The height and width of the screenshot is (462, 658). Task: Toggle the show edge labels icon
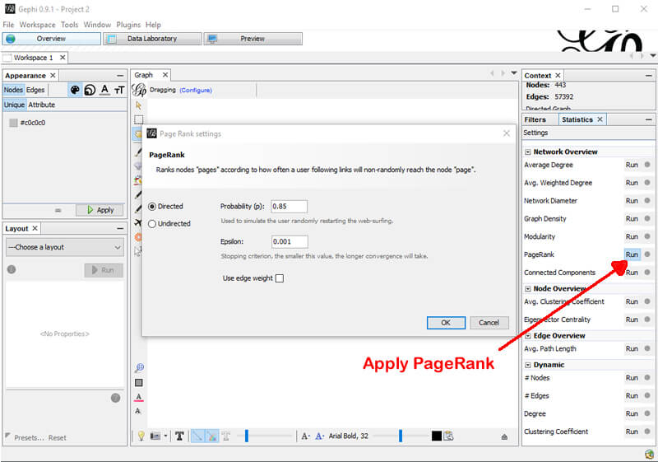pyautogui.click(x=225, y=436)
